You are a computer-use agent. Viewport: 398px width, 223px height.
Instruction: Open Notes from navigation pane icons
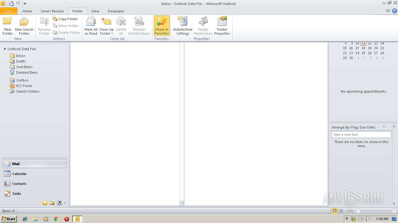[45, 203]
